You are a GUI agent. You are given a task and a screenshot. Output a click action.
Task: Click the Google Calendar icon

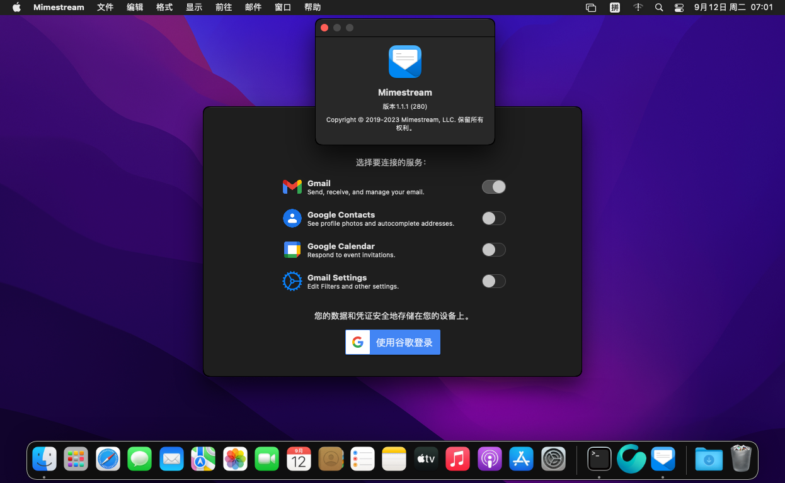[292, 250]
